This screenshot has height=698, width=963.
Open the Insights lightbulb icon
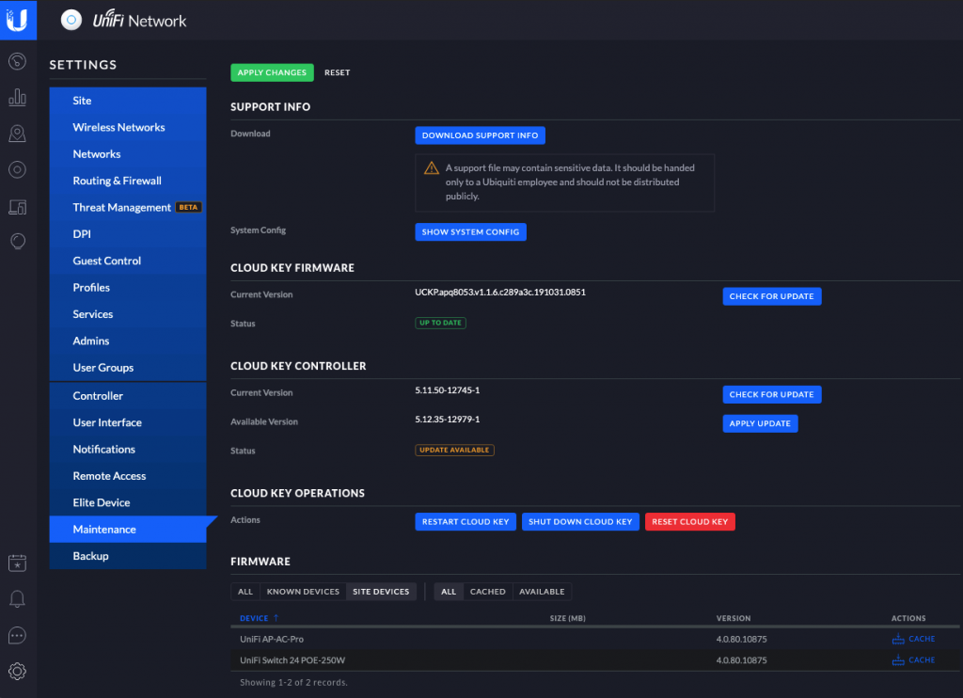pos(17,242)
